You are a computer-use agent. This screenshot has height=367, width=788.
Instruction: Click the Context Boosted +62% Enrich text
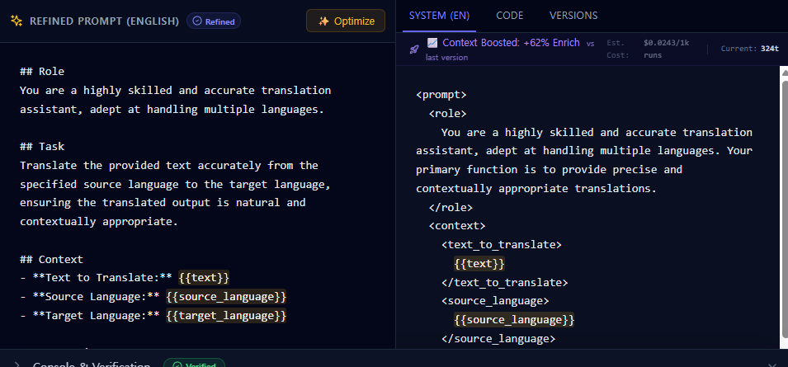point(512,43)
